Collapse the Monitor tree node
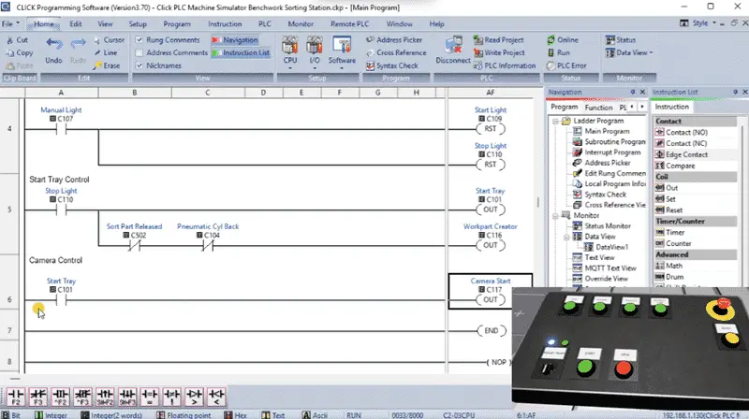The image size is (749, 419). [555, 216]
